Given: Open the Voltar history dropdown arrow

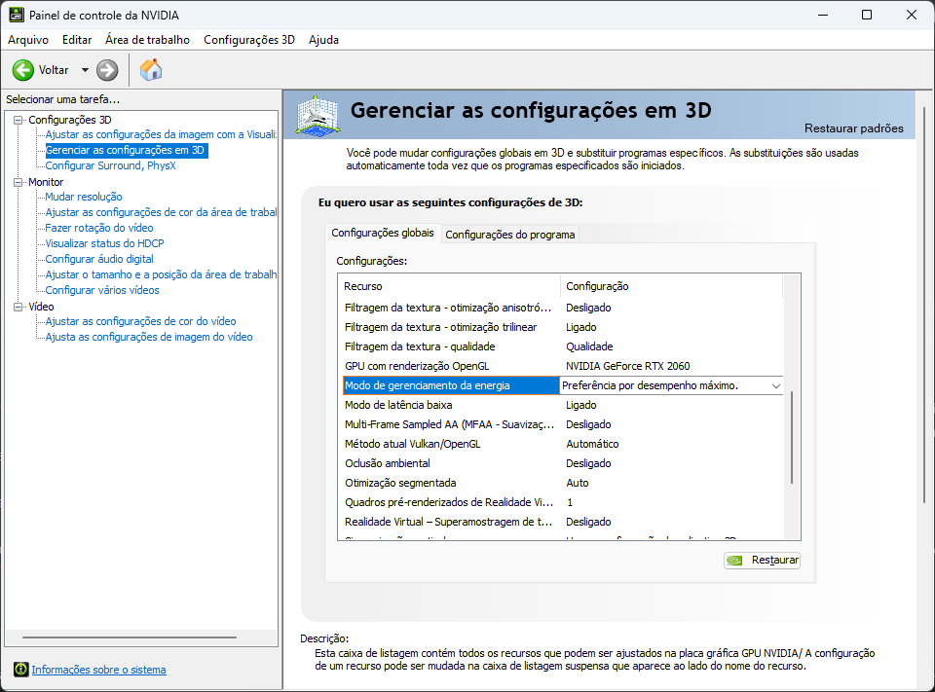Looking at the screenshot, I should click(85, 70).
